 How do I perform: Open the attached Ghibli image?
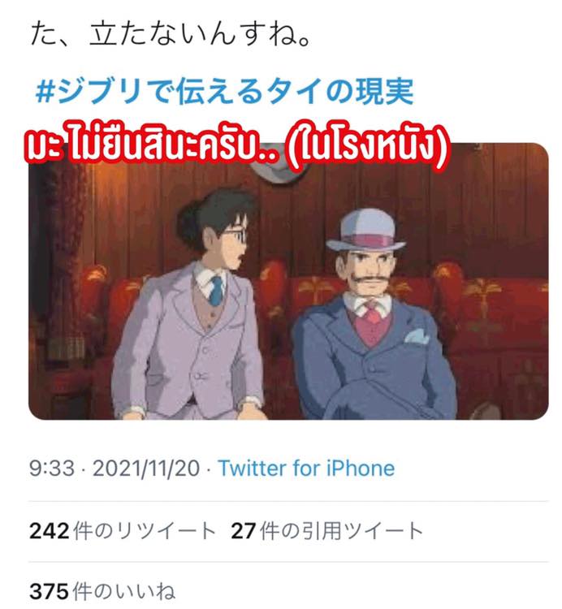[x=288, y=281]
